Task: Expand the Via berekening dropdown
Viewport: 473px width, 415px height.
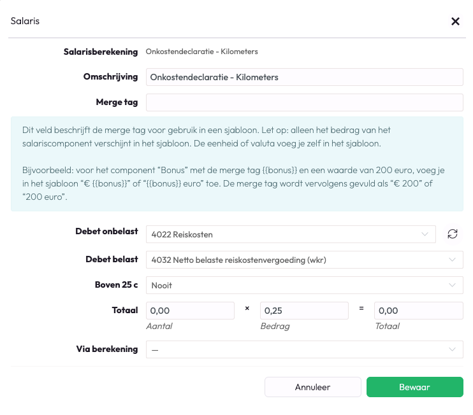Action: (x=304, y=349)
